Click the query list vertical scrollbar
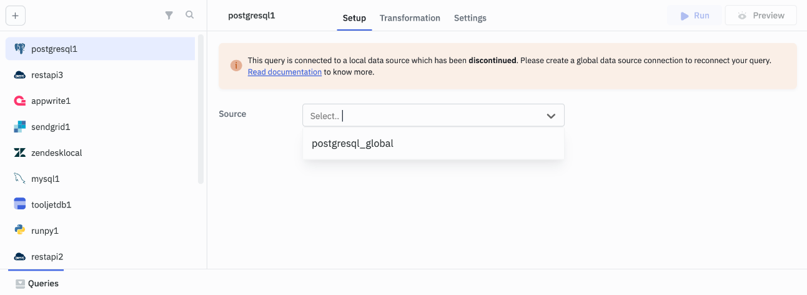Image resolution: width=807 pixels, height=295 pixels. [x=201, y=109]
